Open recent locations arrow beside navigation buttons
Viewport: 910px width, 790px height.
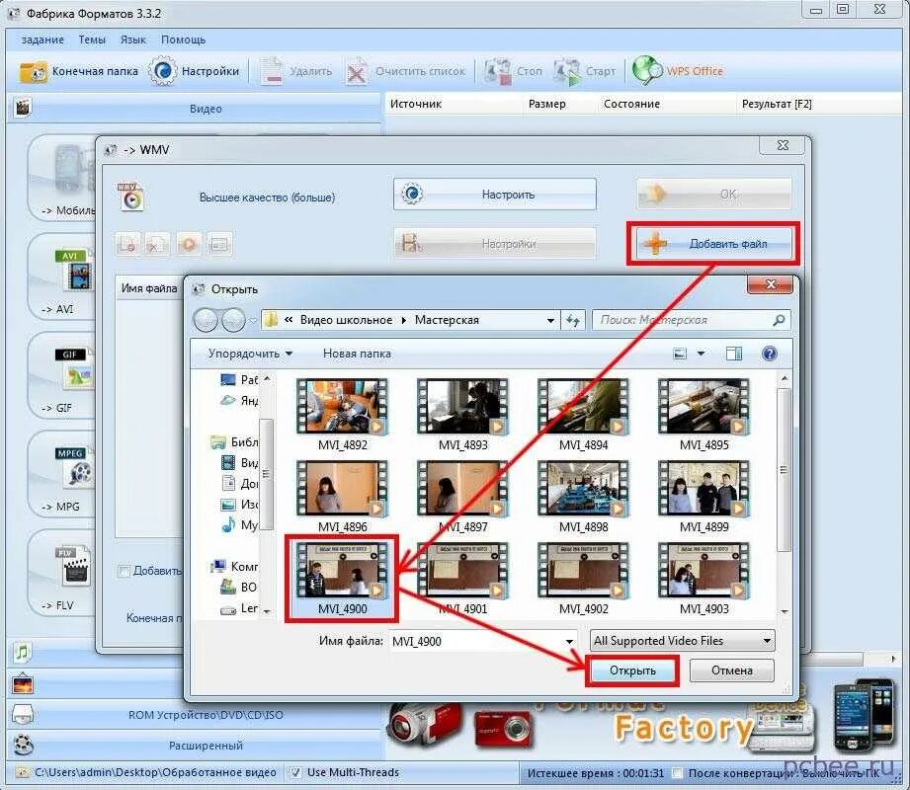tap(253, 320)
